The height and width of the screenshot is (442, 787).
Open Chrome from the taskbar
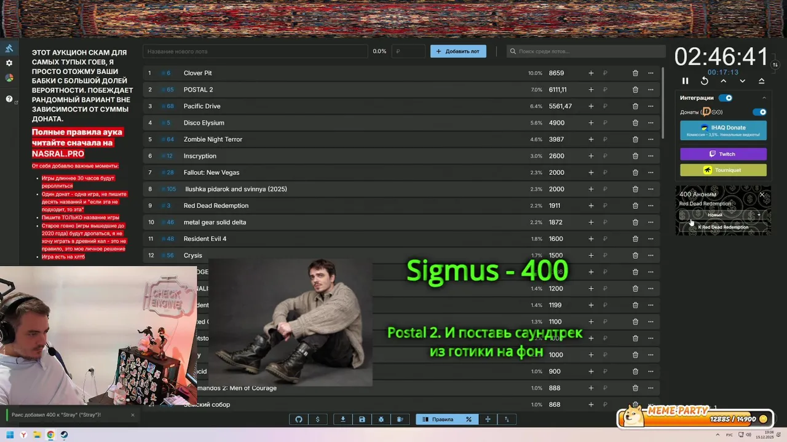tap(50, 435)
